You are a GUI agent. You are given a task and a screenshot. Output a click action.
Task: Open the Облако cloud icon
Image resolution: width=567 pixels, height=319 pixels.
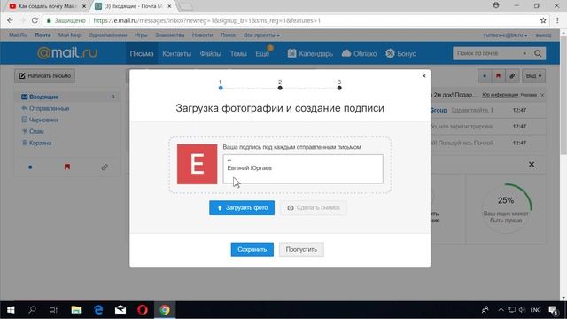(346, 53)
